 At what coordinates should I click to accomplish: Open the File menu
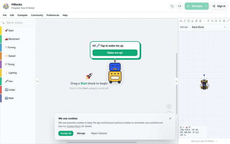click(5, 15)
